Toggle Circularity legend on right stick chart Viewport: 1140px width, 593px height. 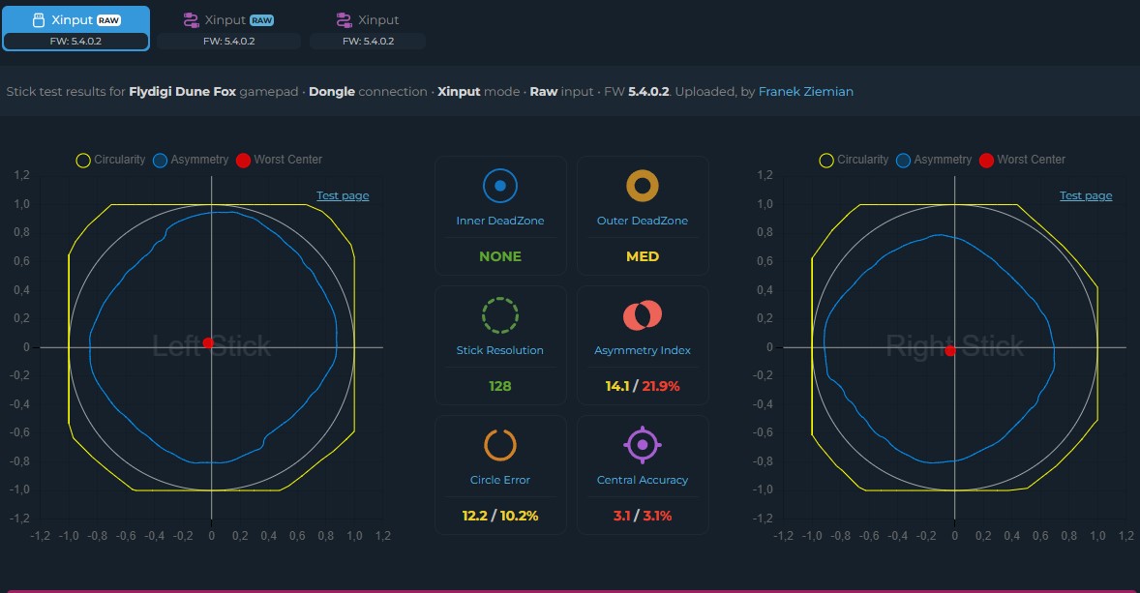[855, 160]
